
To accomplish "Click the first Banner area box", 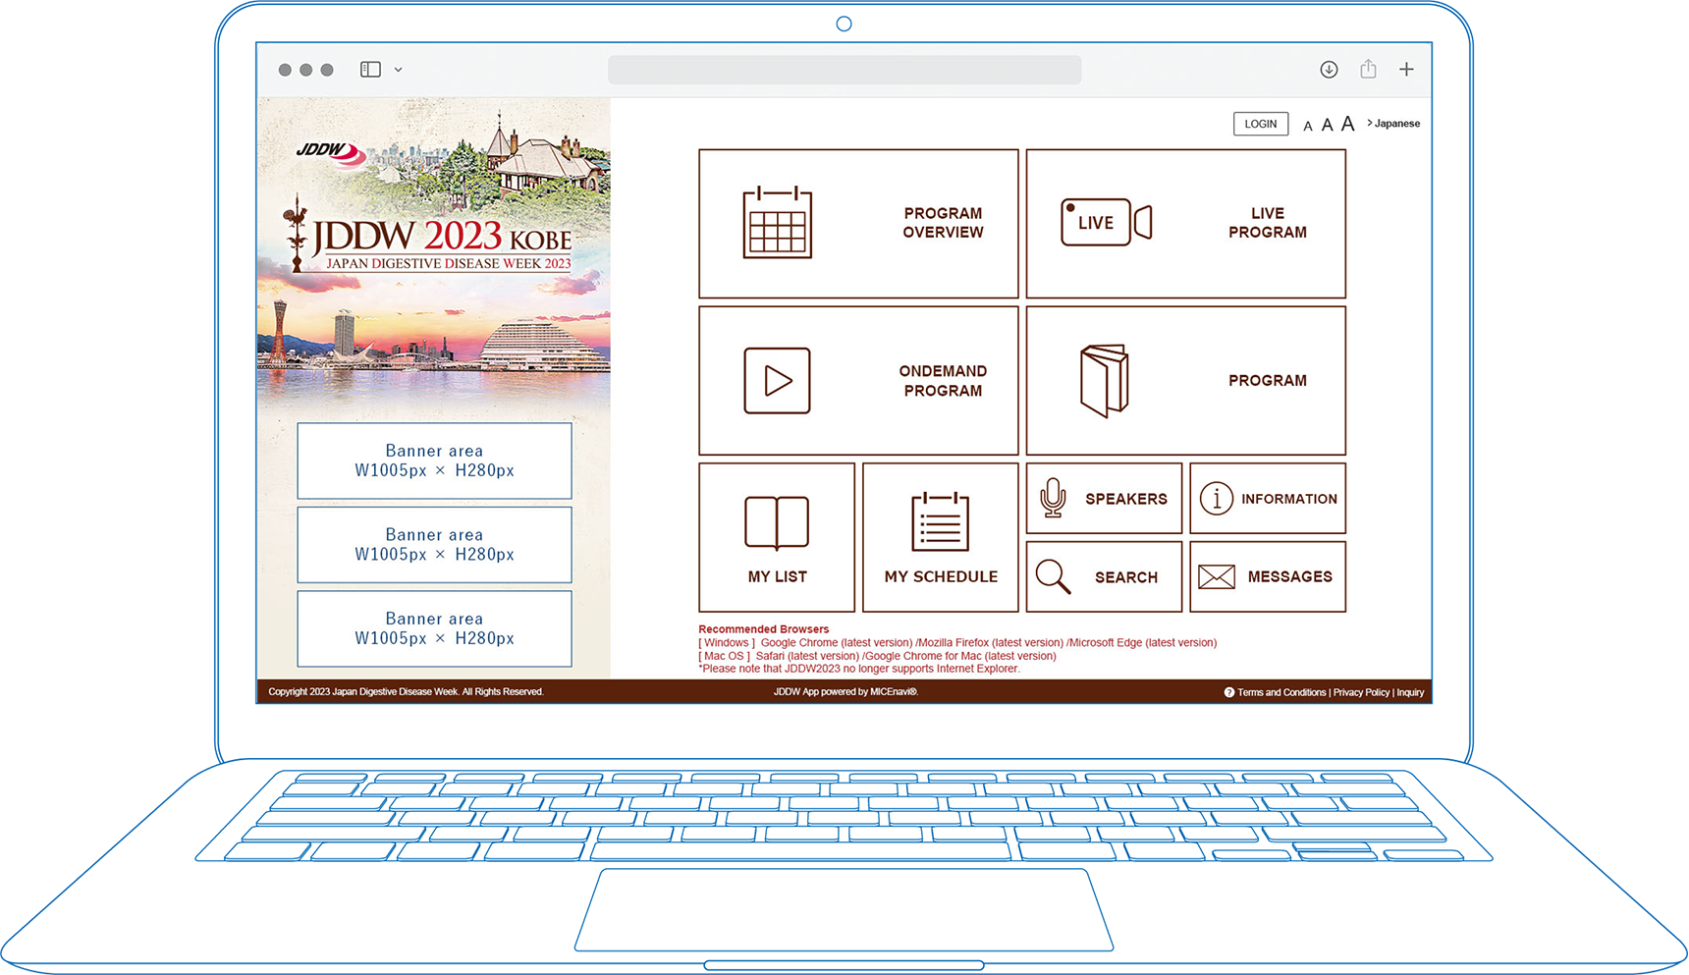I will coord(434,460).
